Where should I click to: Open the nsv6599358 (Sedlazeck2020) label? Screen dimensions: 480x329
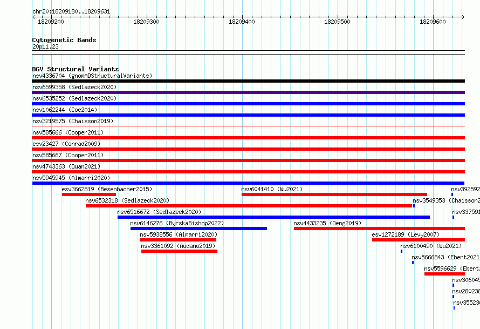click(74, 87)
